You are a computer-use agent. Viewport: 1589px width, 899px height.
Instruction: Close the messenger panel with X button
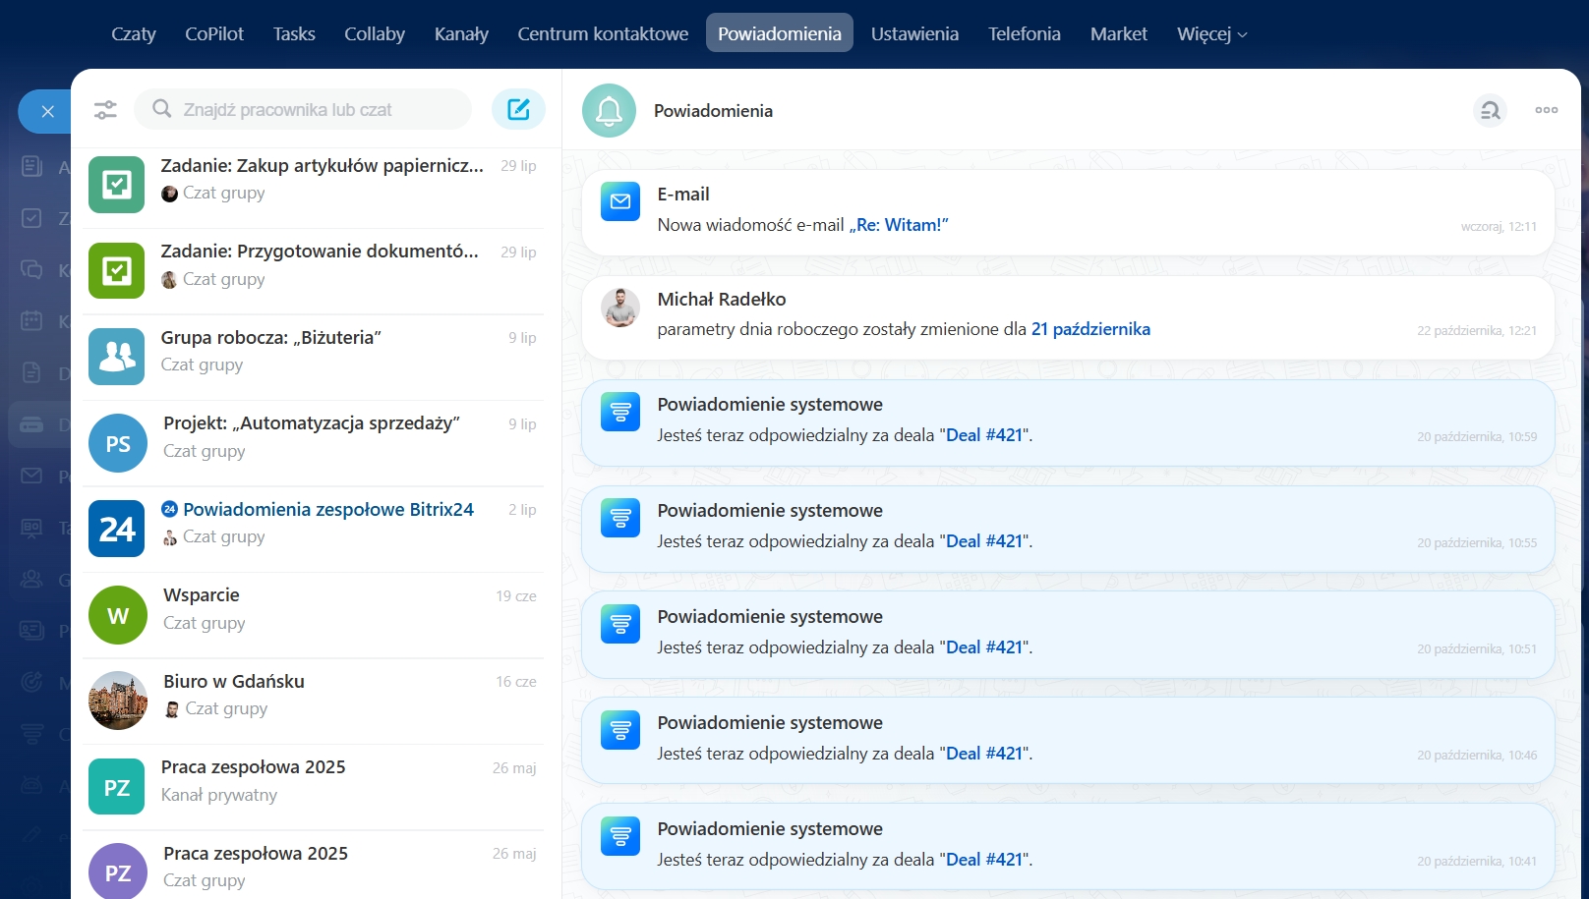47,112
